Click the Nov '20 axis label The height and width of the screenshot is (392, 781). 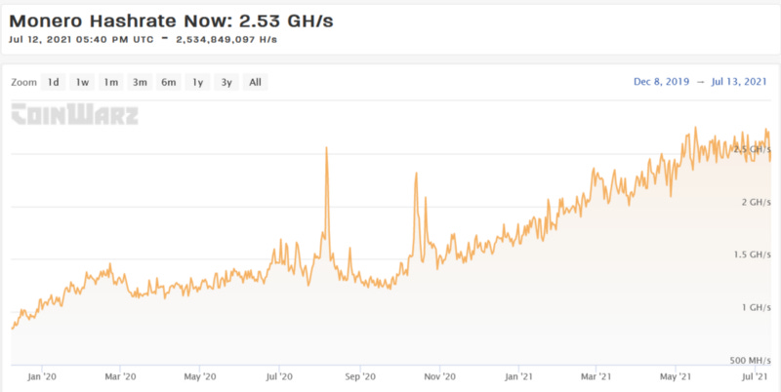[x=440, y=377]
